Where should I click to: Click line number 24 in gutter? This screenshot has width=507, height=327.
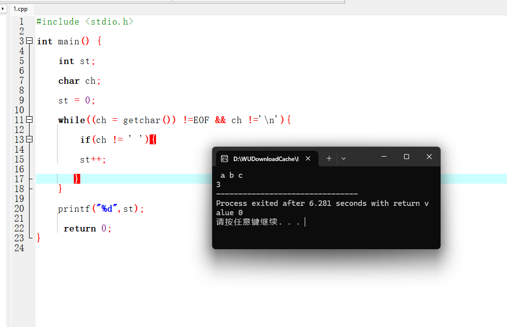[x=19, y=248]
